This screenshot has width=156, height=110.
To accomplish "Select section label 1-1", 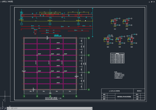I will pos(115,29).
